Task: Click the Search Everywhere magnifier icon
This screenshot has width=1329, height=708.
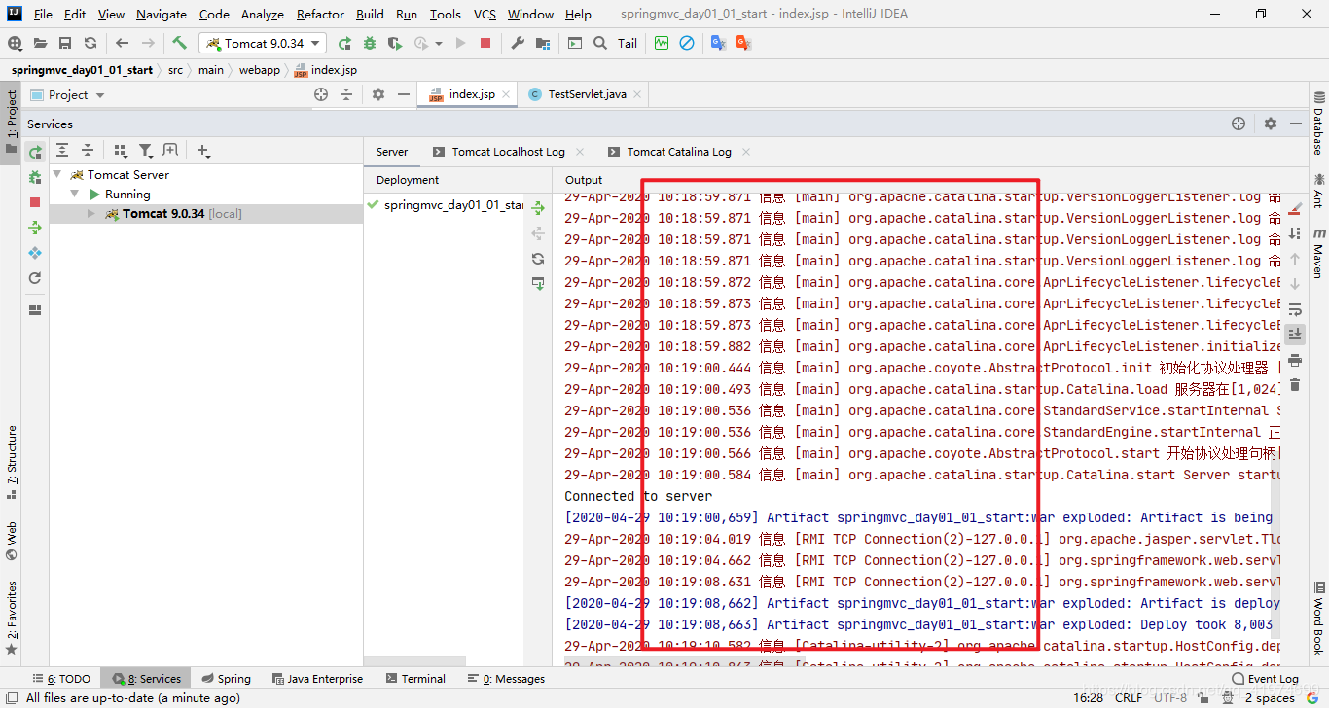Action: pos(600,43)
